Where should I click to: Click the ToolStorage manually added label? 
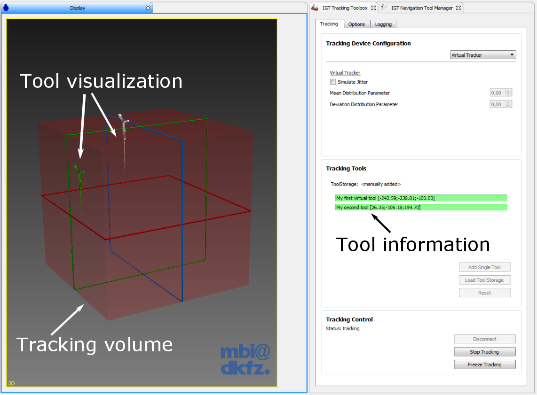[x=365, y=184]
